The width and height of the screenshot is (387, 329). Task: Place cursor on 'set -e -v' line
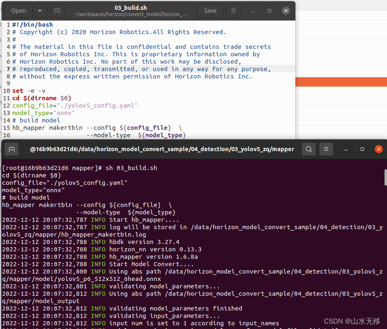(x=29, y=91)
